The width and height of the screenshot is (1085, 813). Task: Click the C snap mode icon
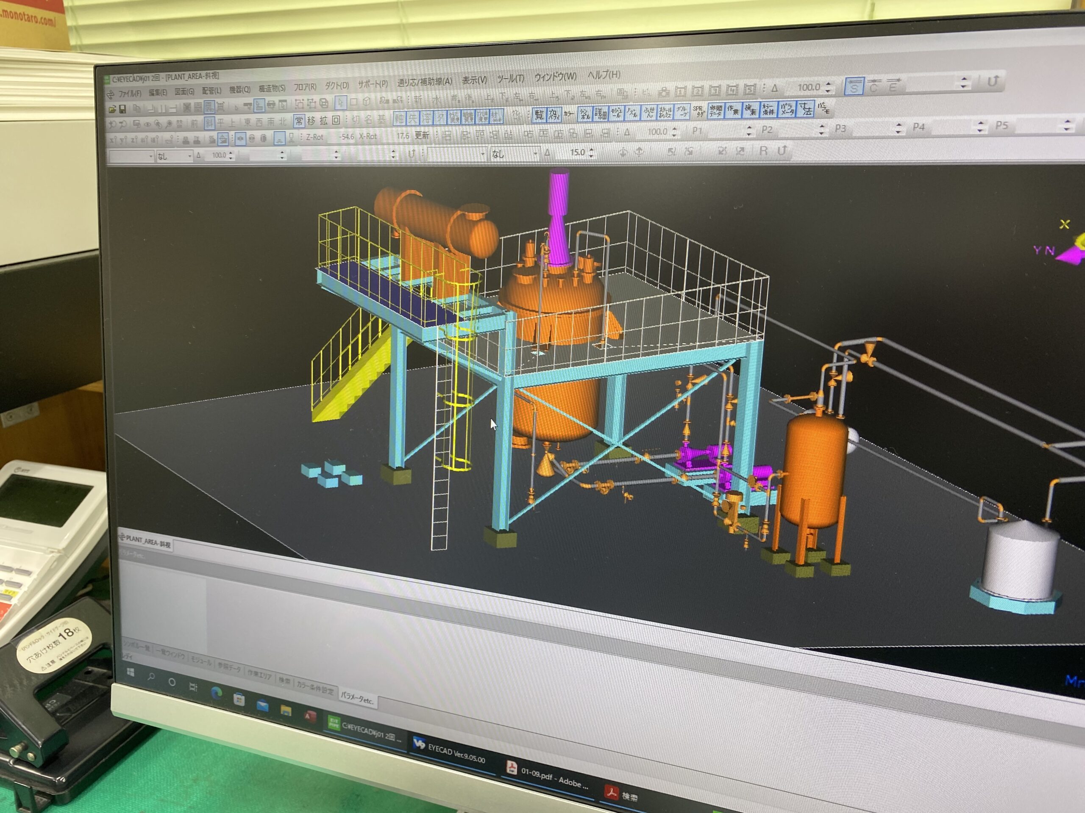point(873,86)
